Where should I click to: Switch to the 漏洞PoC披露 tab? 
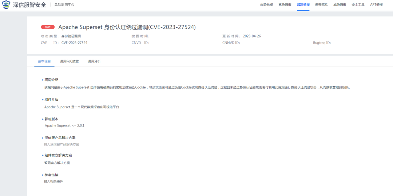pyautogui.click(x=69, y=61)
